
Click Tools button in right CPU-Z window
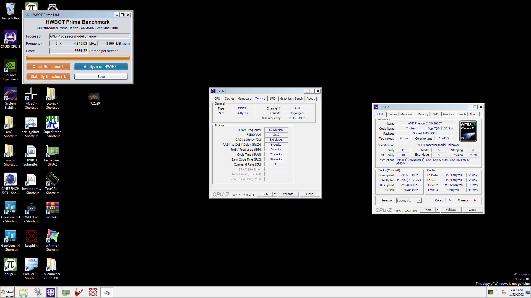click(428, 210)
